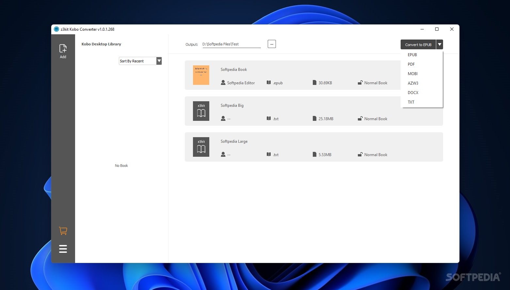The width and height of the screenshot is (510, 290).
Task: Click the 25.18MB file size text
Action: tap(326, 119)
